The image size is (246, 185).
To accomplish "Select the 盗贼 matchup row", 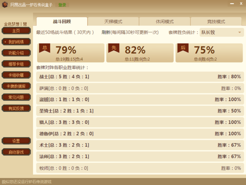I will [140, 99].
